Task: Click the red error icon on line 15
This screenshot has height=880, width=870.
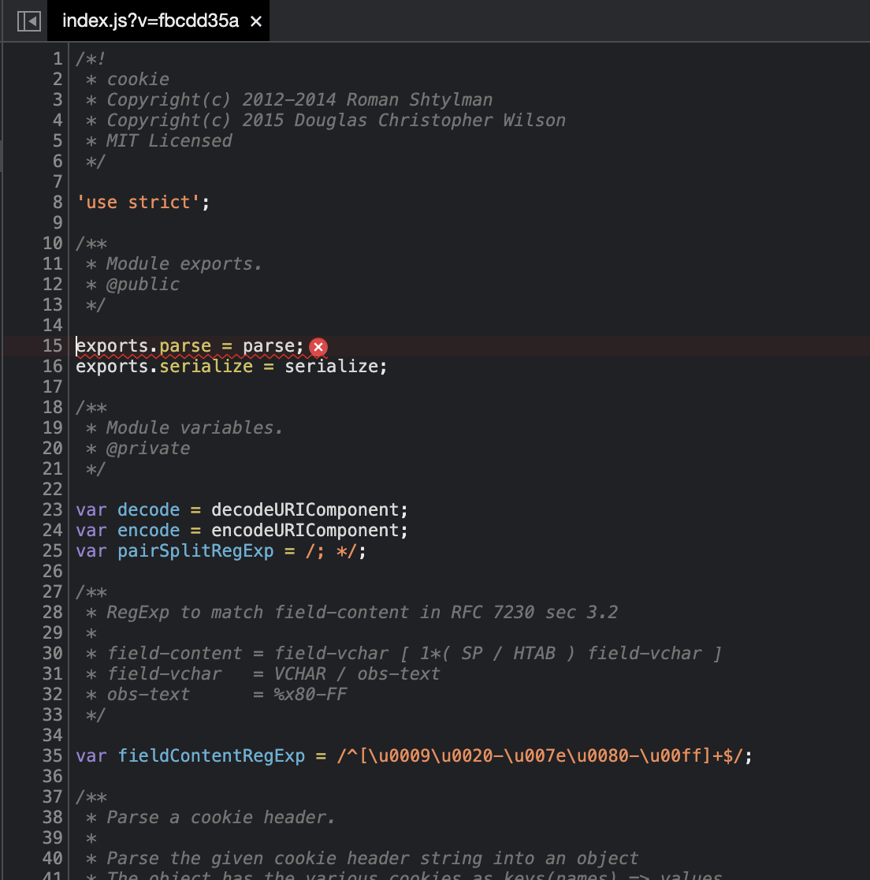Action: click(318, 347)
